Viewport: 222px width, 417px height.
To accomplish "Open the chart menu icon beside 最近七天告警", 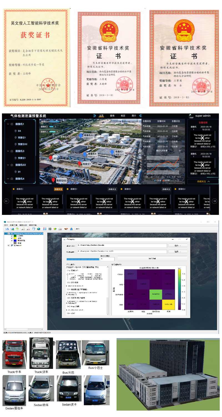I will [180, 150].
